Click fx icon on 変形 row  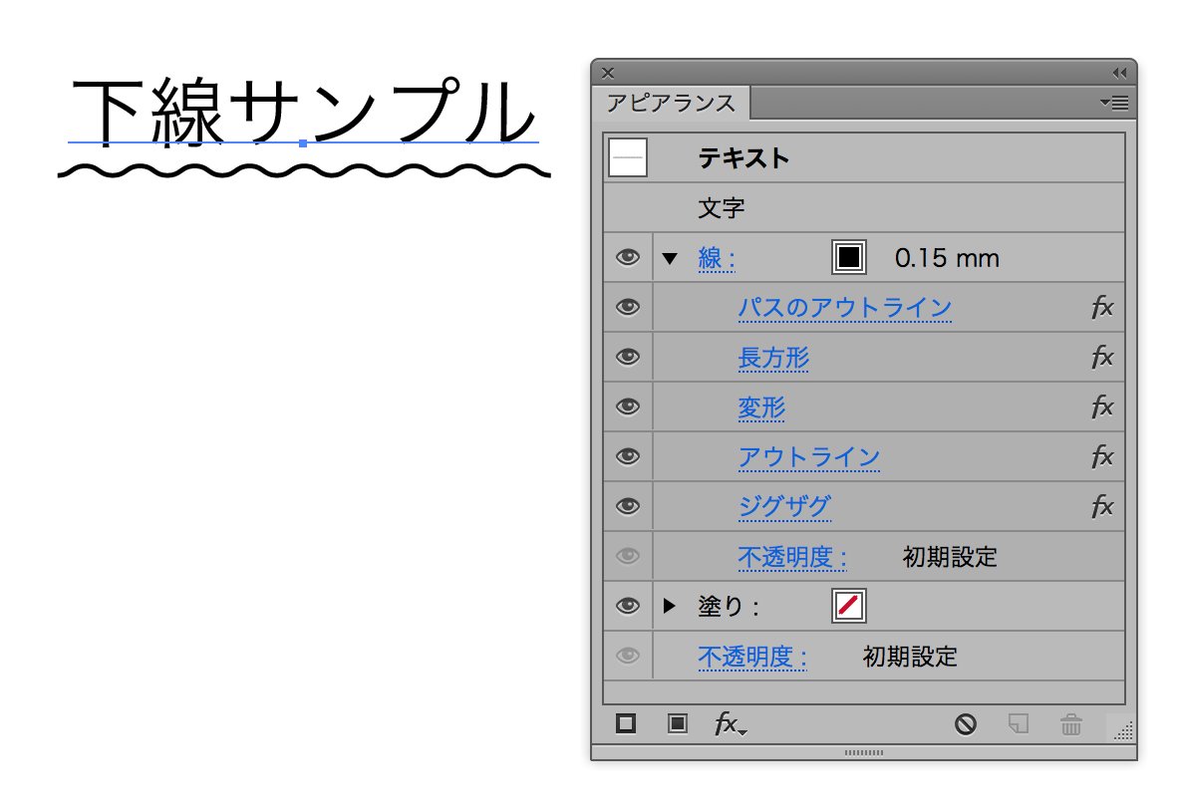click(1102, 406)
